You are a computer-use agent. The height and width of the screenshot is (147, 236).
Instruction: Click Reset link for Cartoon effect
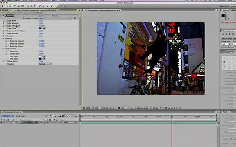click(x=41, y=16)
